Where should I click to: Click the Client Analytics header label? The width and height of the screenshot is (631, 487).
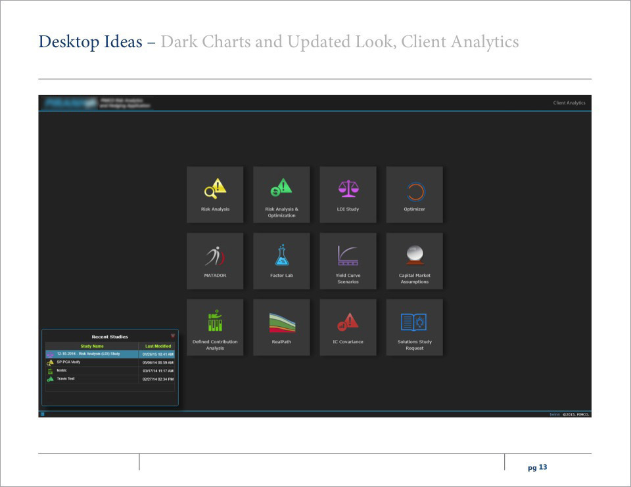point(569,103)
